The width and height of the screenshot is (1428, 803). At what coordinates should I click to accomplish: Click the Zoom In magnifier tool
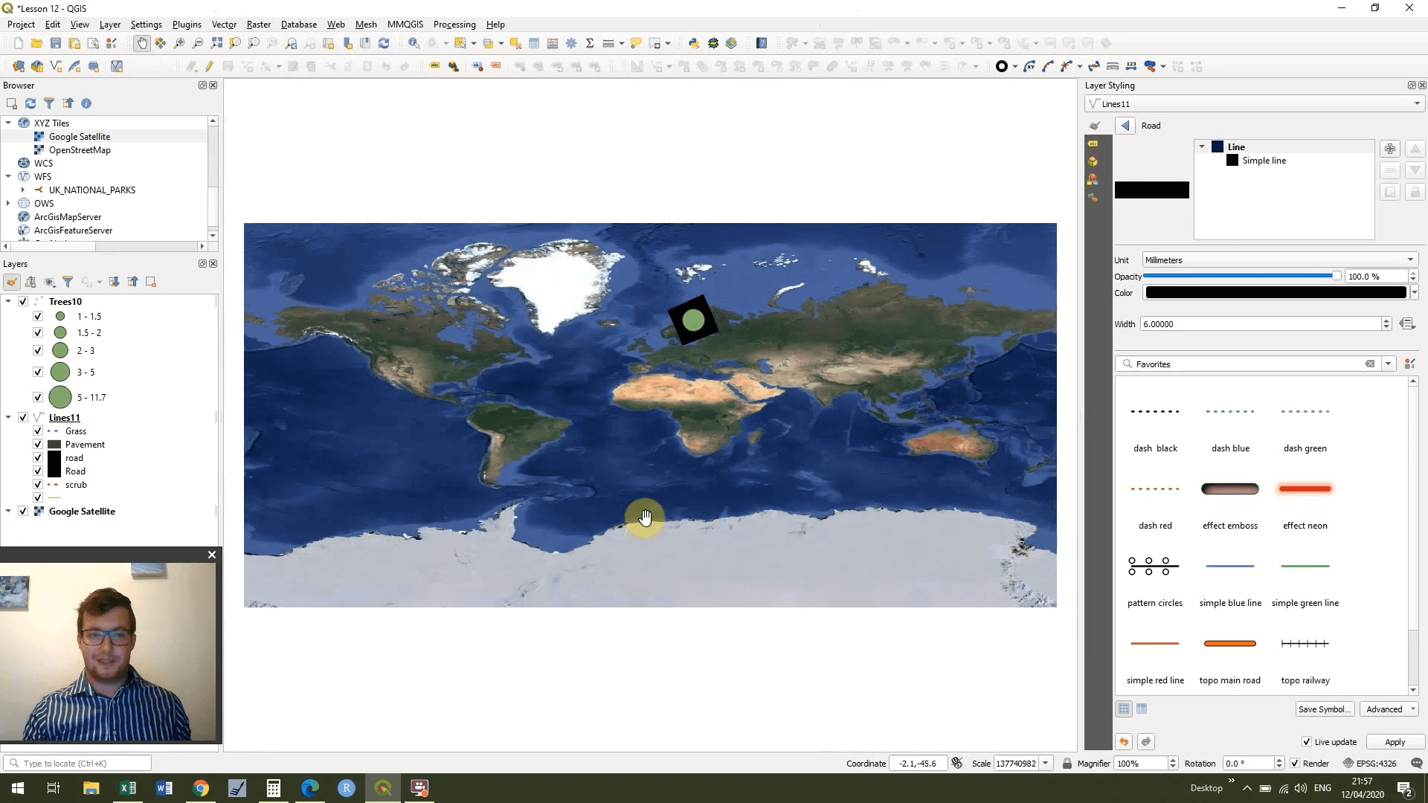[x=179, y=43]
